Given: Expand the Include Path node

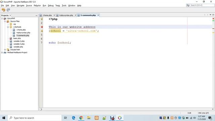Looking at the screenshot, I should pyautogui.click(x=5, y=50).
